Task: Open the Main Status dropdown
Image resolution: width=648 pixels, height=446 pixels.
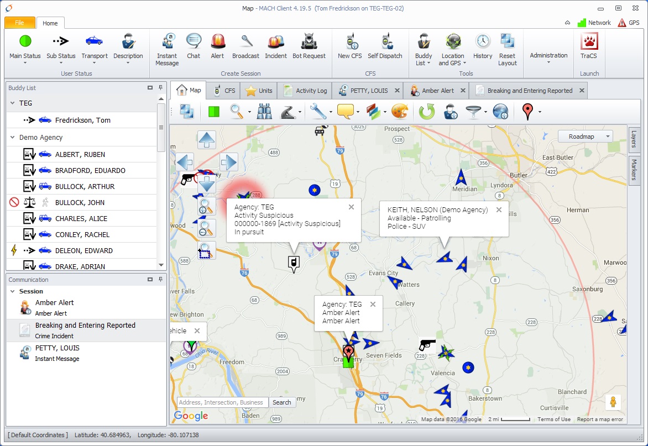Action: coord(25,63)
